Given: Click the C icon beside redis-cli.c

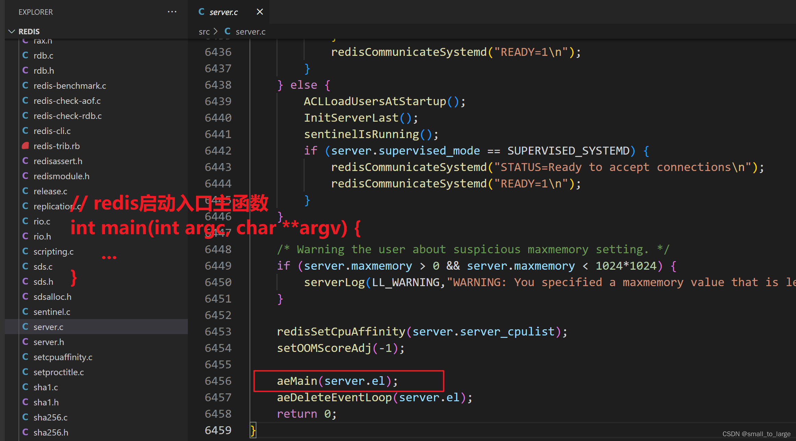Looking at the screenshot, I should click(x=25, y=131).
